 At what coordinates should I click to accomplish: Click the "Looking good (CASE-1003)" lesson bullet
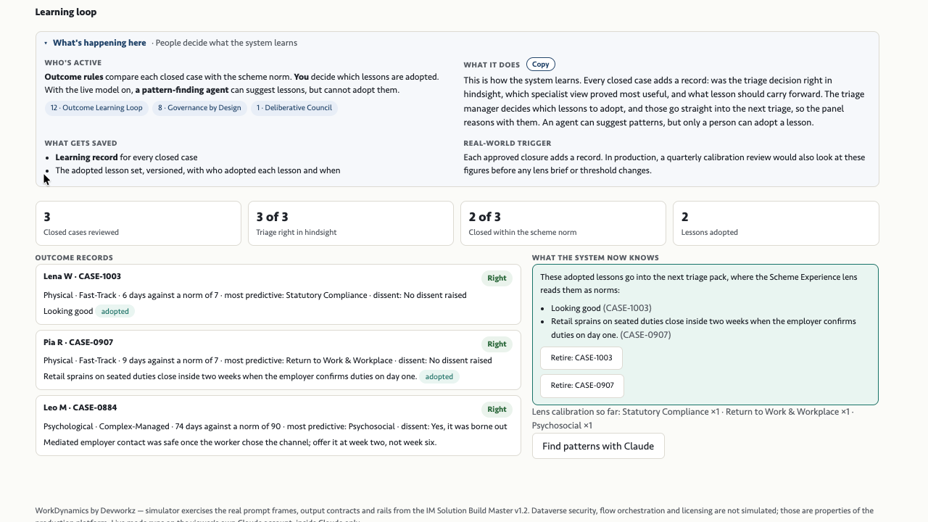601,308
